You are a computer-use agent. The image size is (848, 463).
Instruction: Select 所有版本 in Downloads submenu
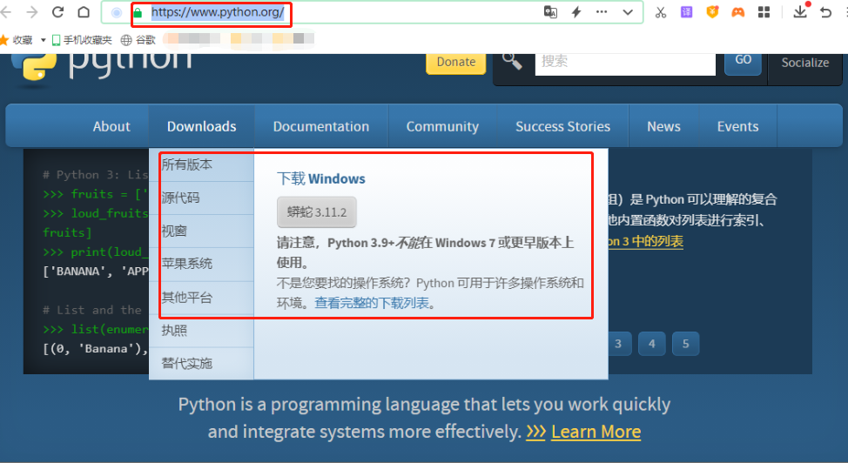pyautogui.click(x=201, y=164)
